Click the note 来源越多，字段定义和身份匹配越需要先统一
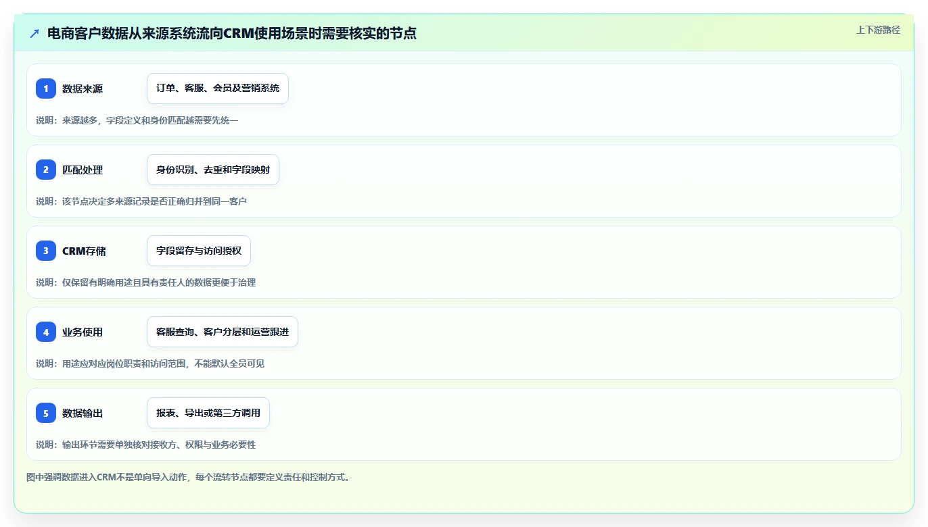928x527 pixels. pos(137,120)
